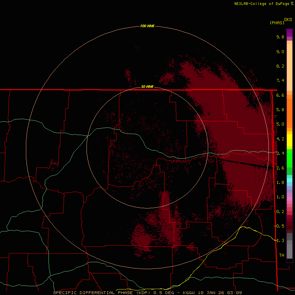The image size is (295, 295).
Task: Click the 9.8 value on the color scale
Action: [280, 37]
